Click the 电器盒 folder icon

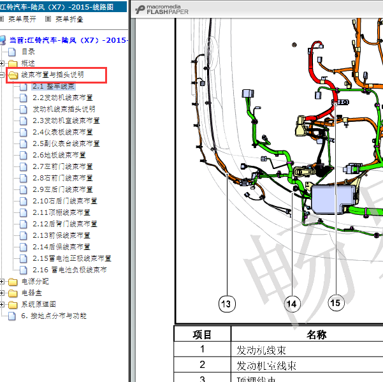click(x=13, y=293)
